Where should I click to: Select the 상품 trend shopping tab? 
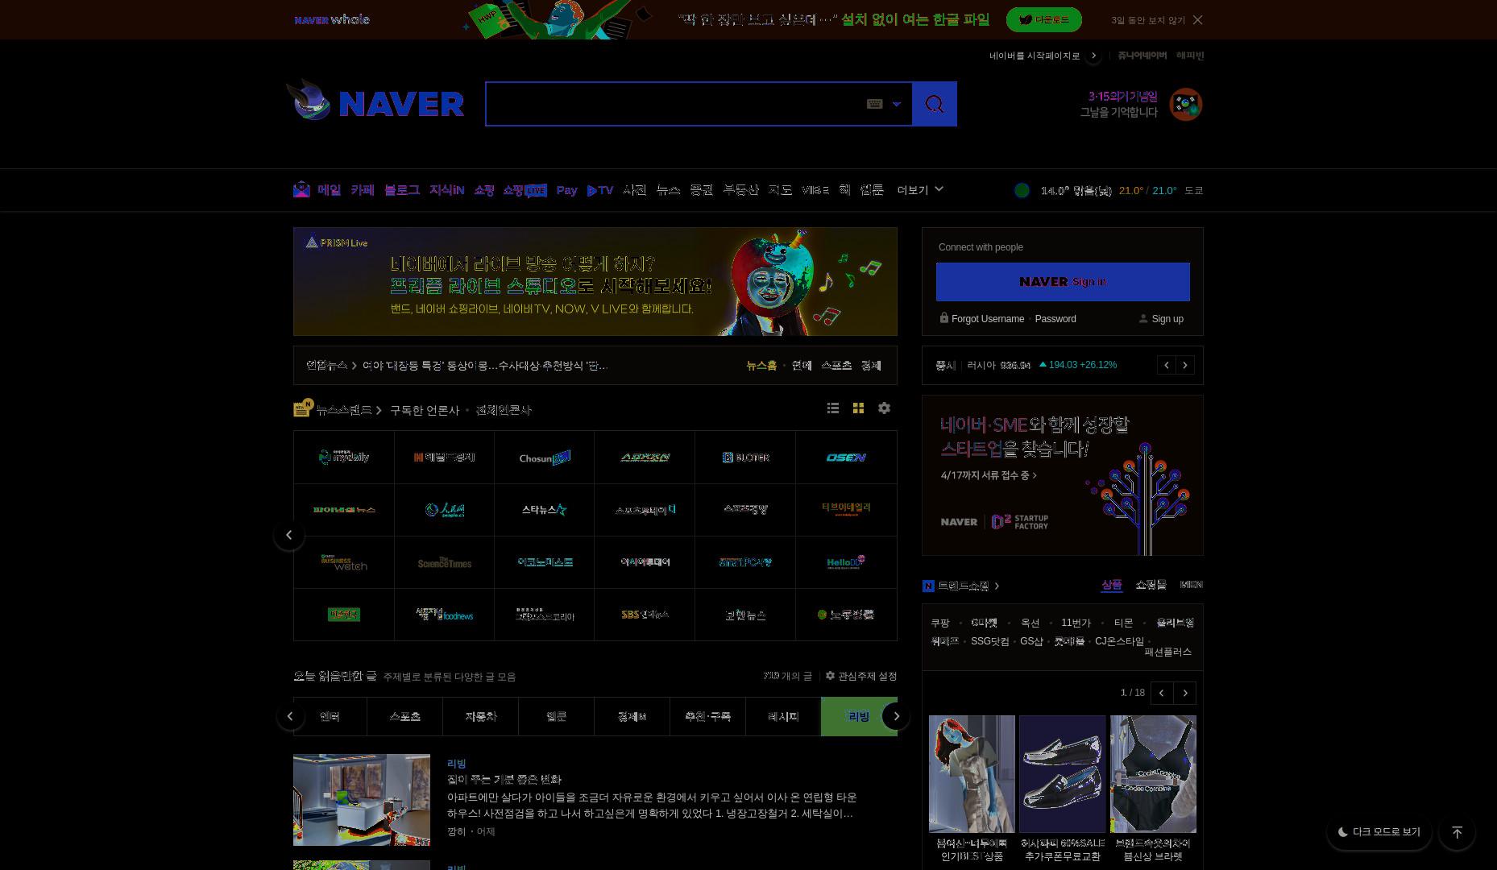(1111, 585)
